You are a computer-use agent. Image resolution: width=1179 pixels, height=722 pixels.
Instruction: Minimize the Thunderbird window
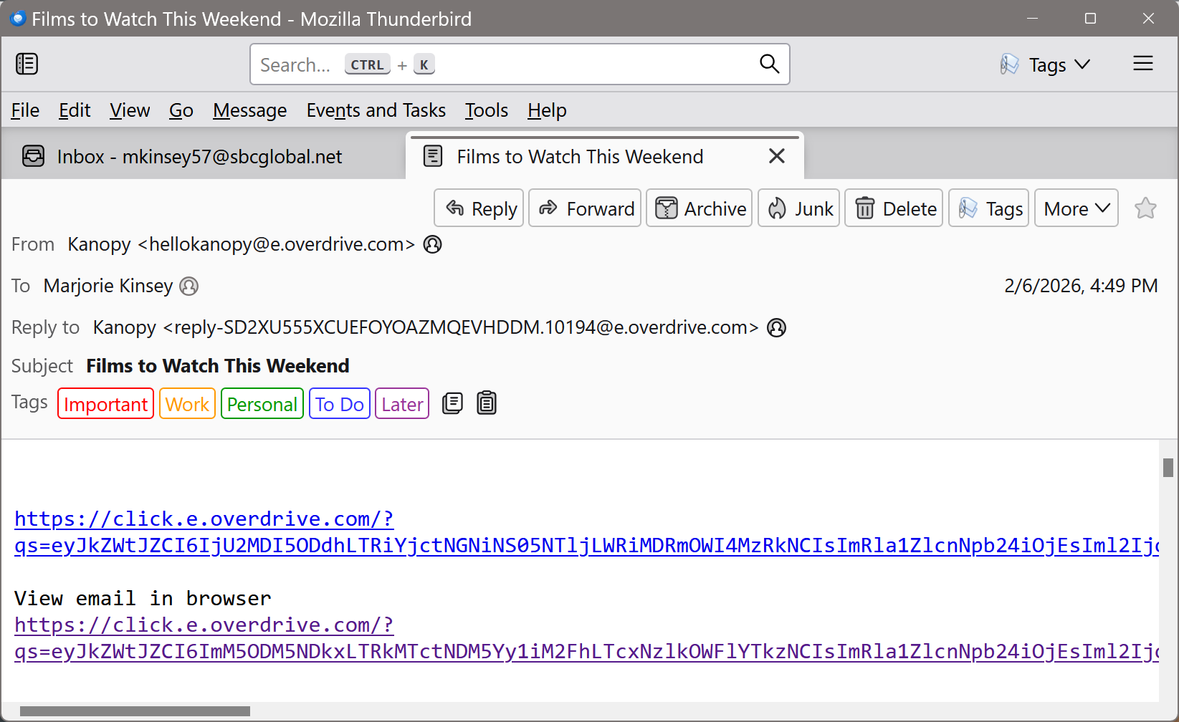1033,19
